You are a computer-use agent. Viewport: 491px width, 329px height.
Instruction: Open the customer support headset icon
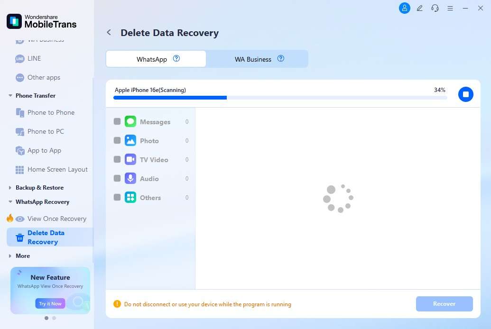point(435,8)
